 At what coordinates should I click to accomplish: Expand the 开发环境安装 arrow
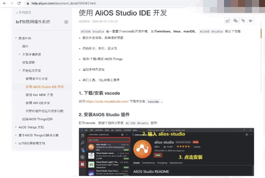click(x=19, y=54)
